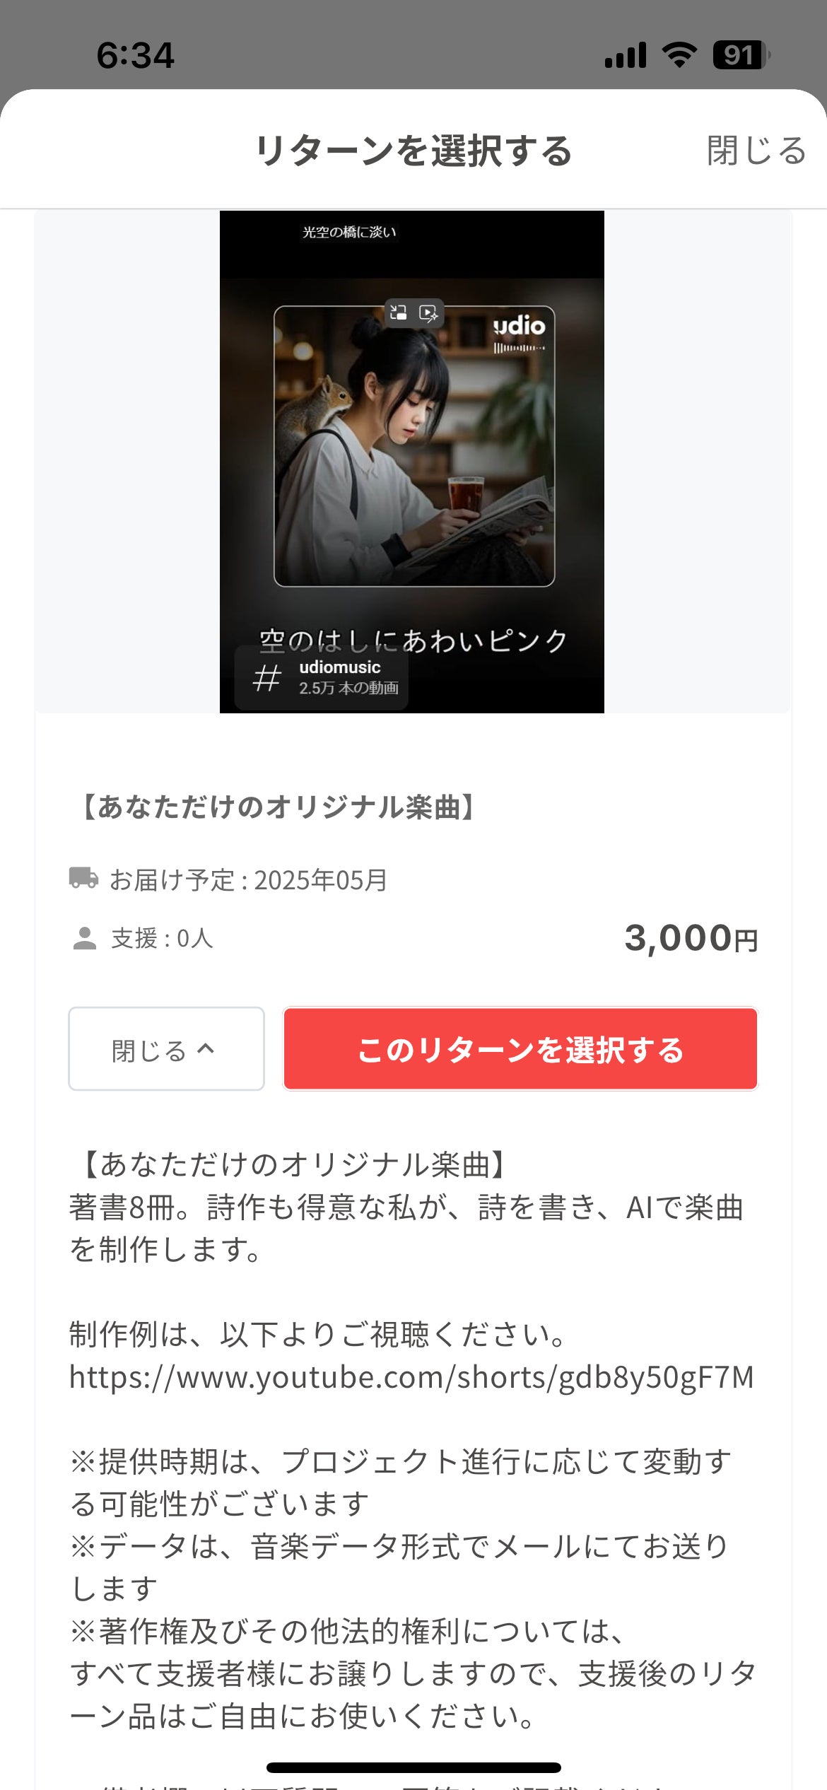Viewport: 827px width, 1790px height.
Task: Click the sparkle play icon on the video
Action: 428,313
